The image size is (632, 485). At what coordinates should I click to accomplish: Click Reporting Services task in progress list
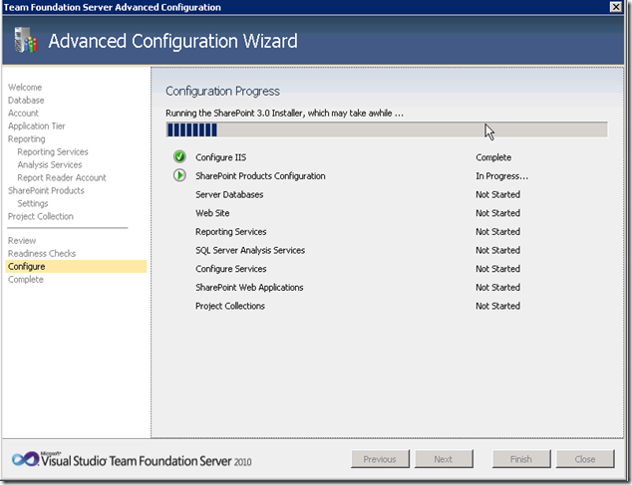(231, 232)
